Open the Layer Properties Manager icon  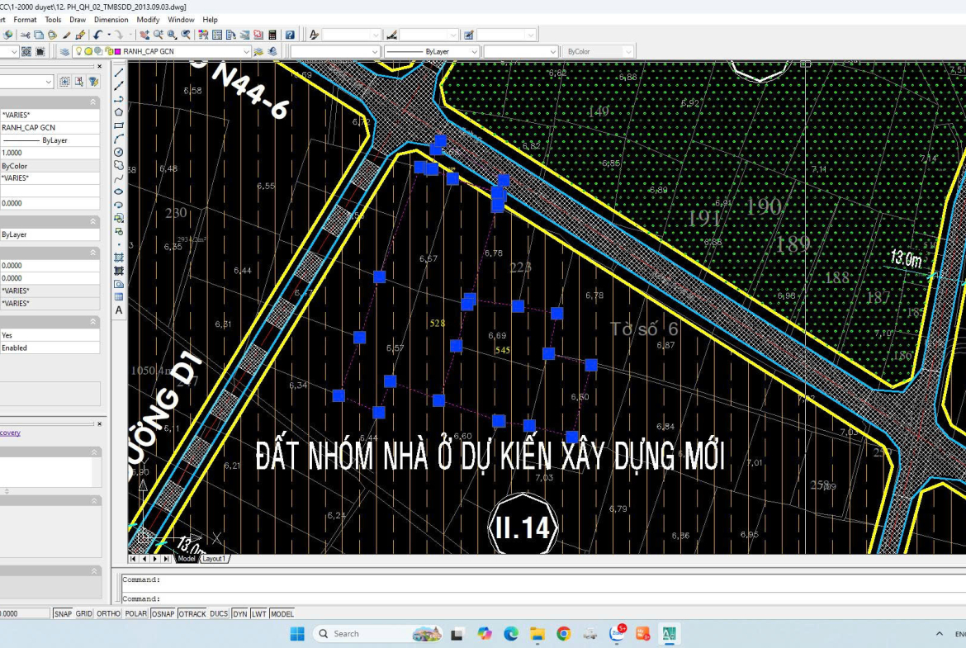point(64,51)
